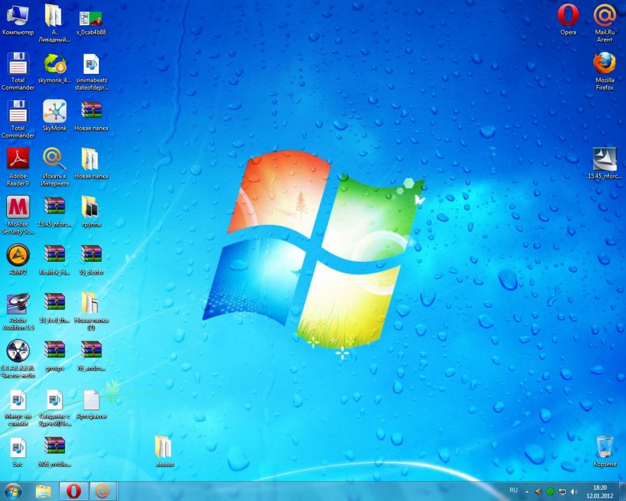Open the Новая папка (2) folder
This screenshot has height=501, width=626.
[91, 311]
